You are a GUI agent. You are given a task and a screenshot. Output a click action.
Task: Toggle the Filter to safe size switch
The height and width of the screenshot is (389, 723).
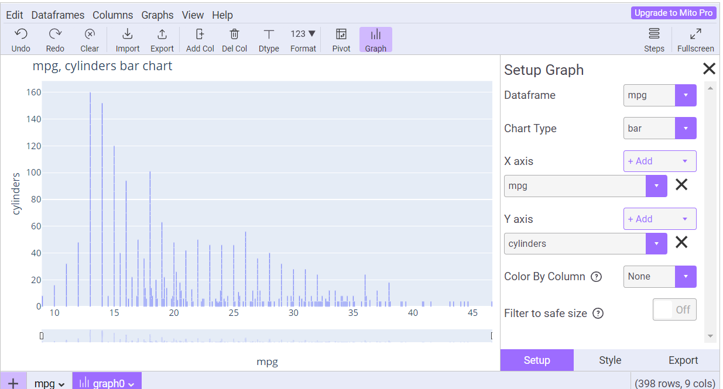674,310
